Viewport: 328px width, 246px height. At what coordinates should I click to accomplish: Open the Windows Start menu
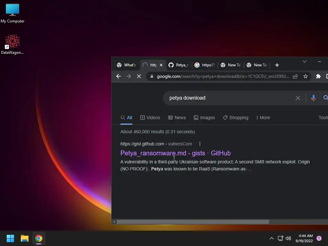pos(10,238)
